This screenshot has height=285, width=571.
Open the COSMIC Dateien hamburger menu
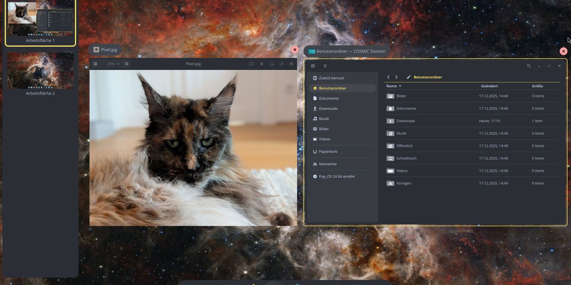pos(325,66)
